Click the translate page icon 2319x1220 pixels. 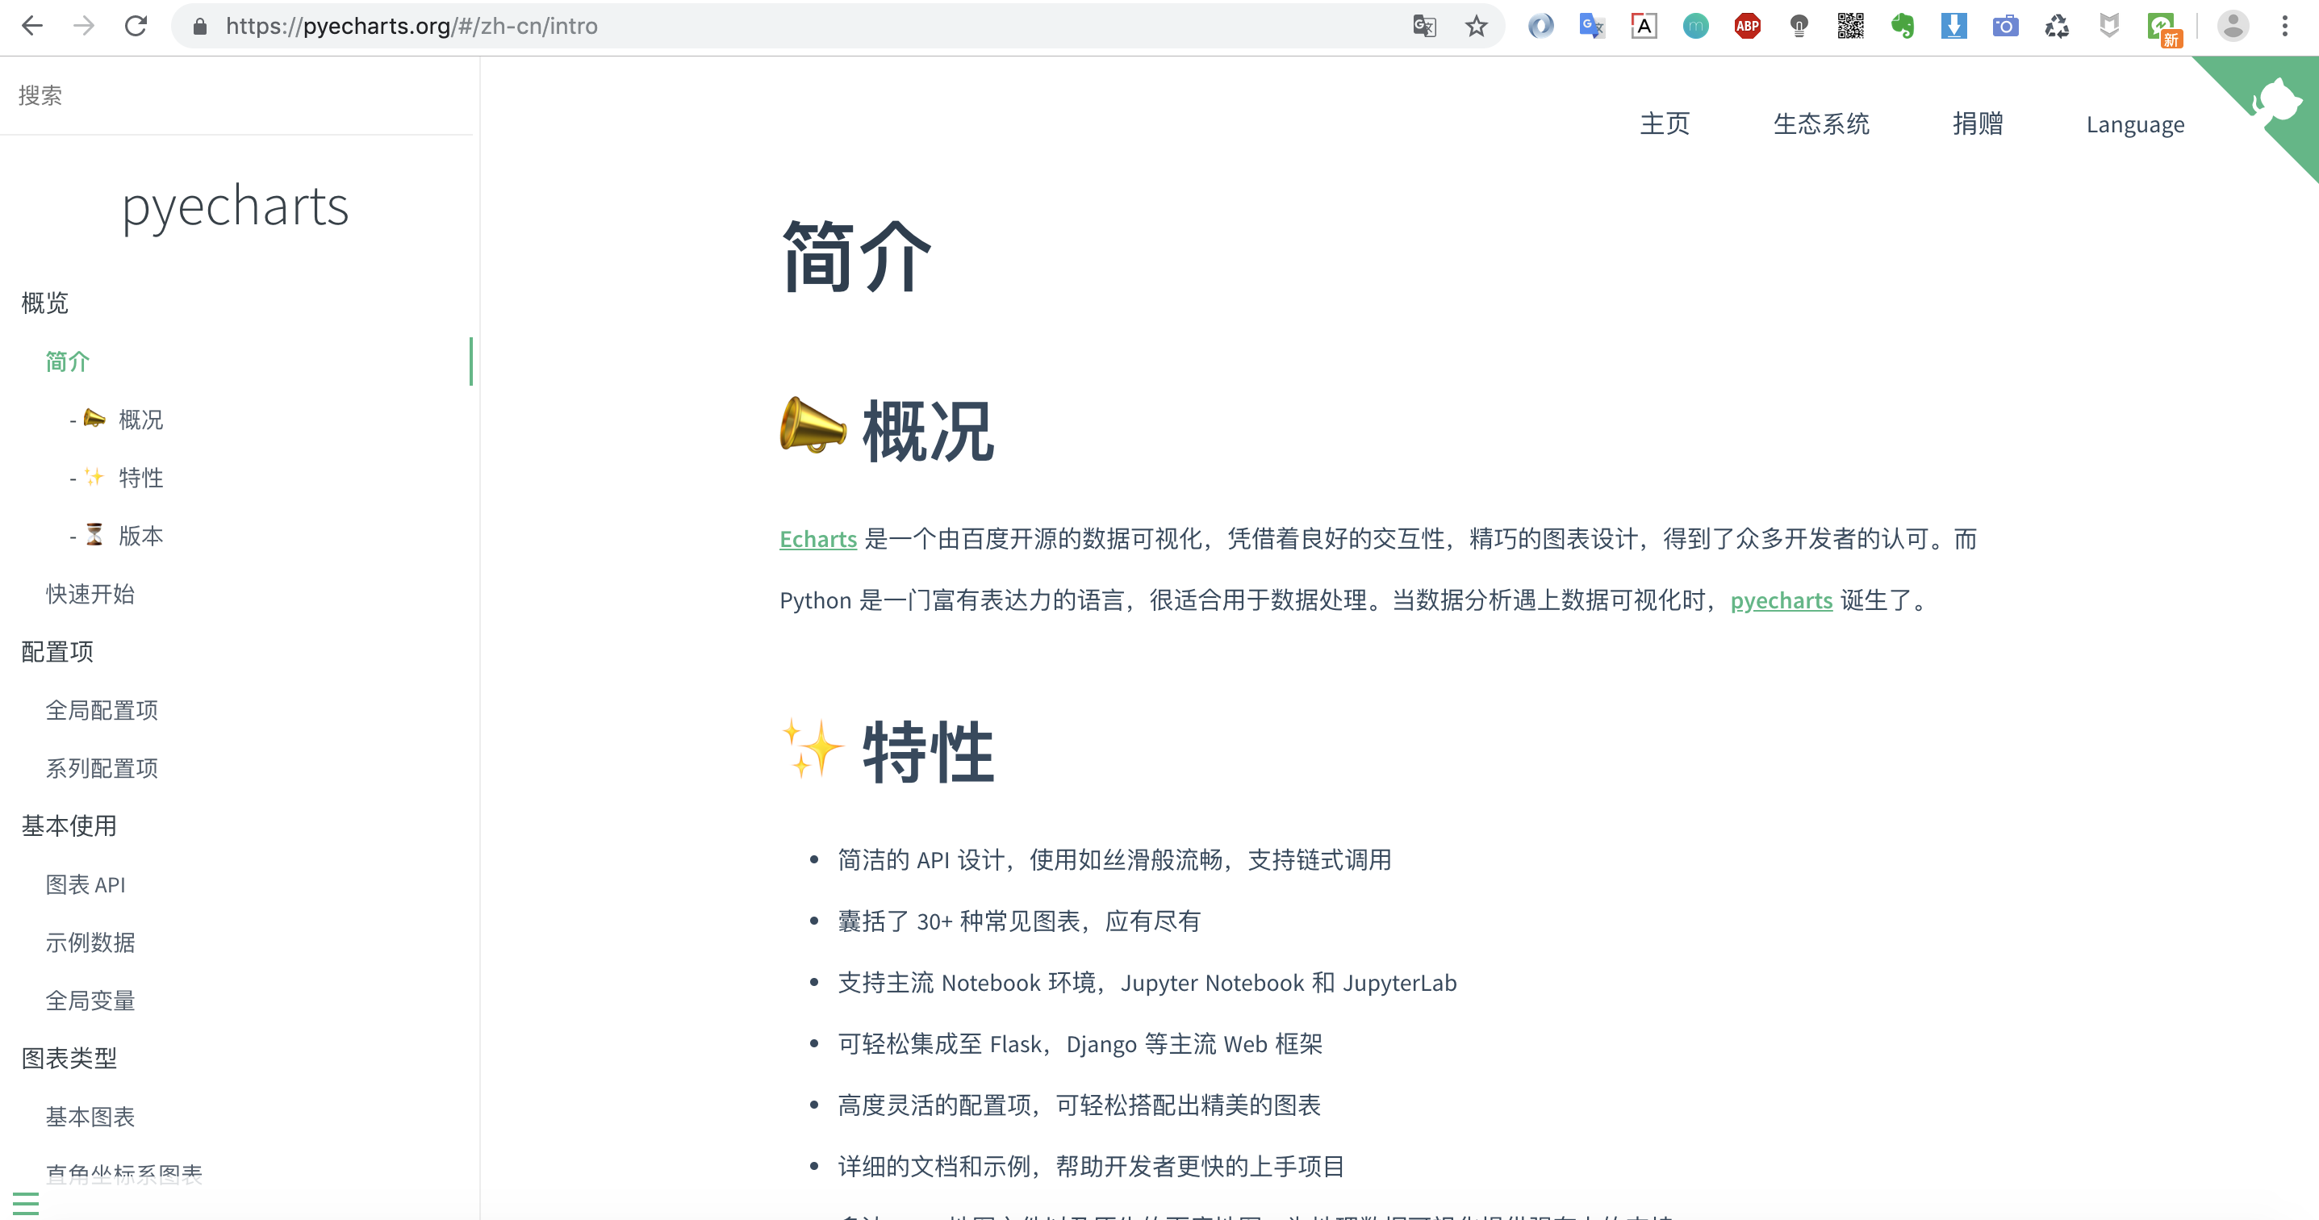1423,26
